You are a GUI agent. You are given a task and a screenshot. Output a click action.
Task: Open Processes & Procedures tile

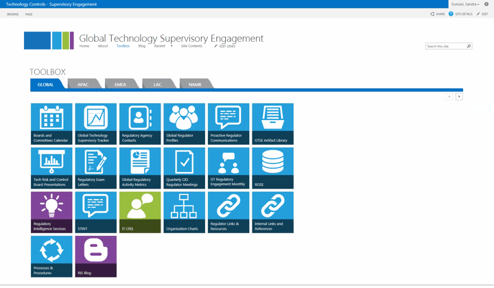click(x=51, y=256)
